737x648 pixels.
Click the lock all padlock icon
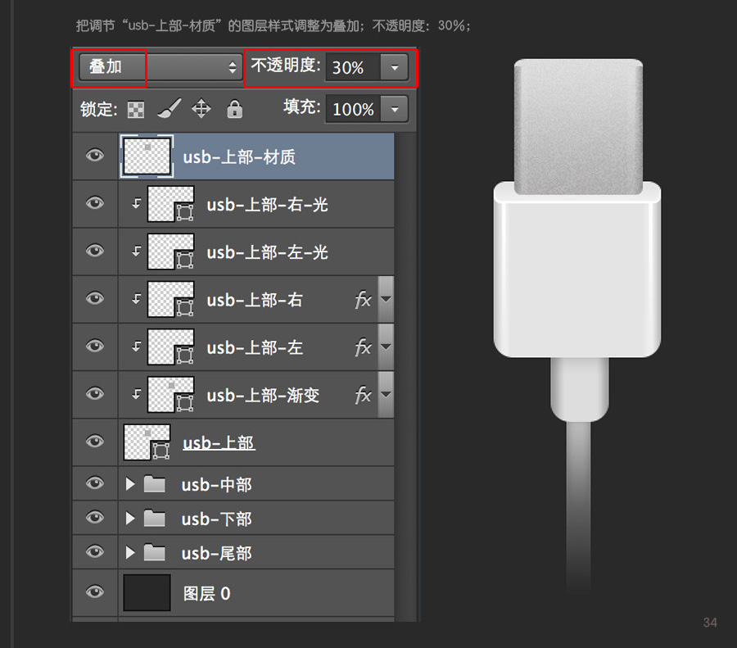click(x=234, y=109)
